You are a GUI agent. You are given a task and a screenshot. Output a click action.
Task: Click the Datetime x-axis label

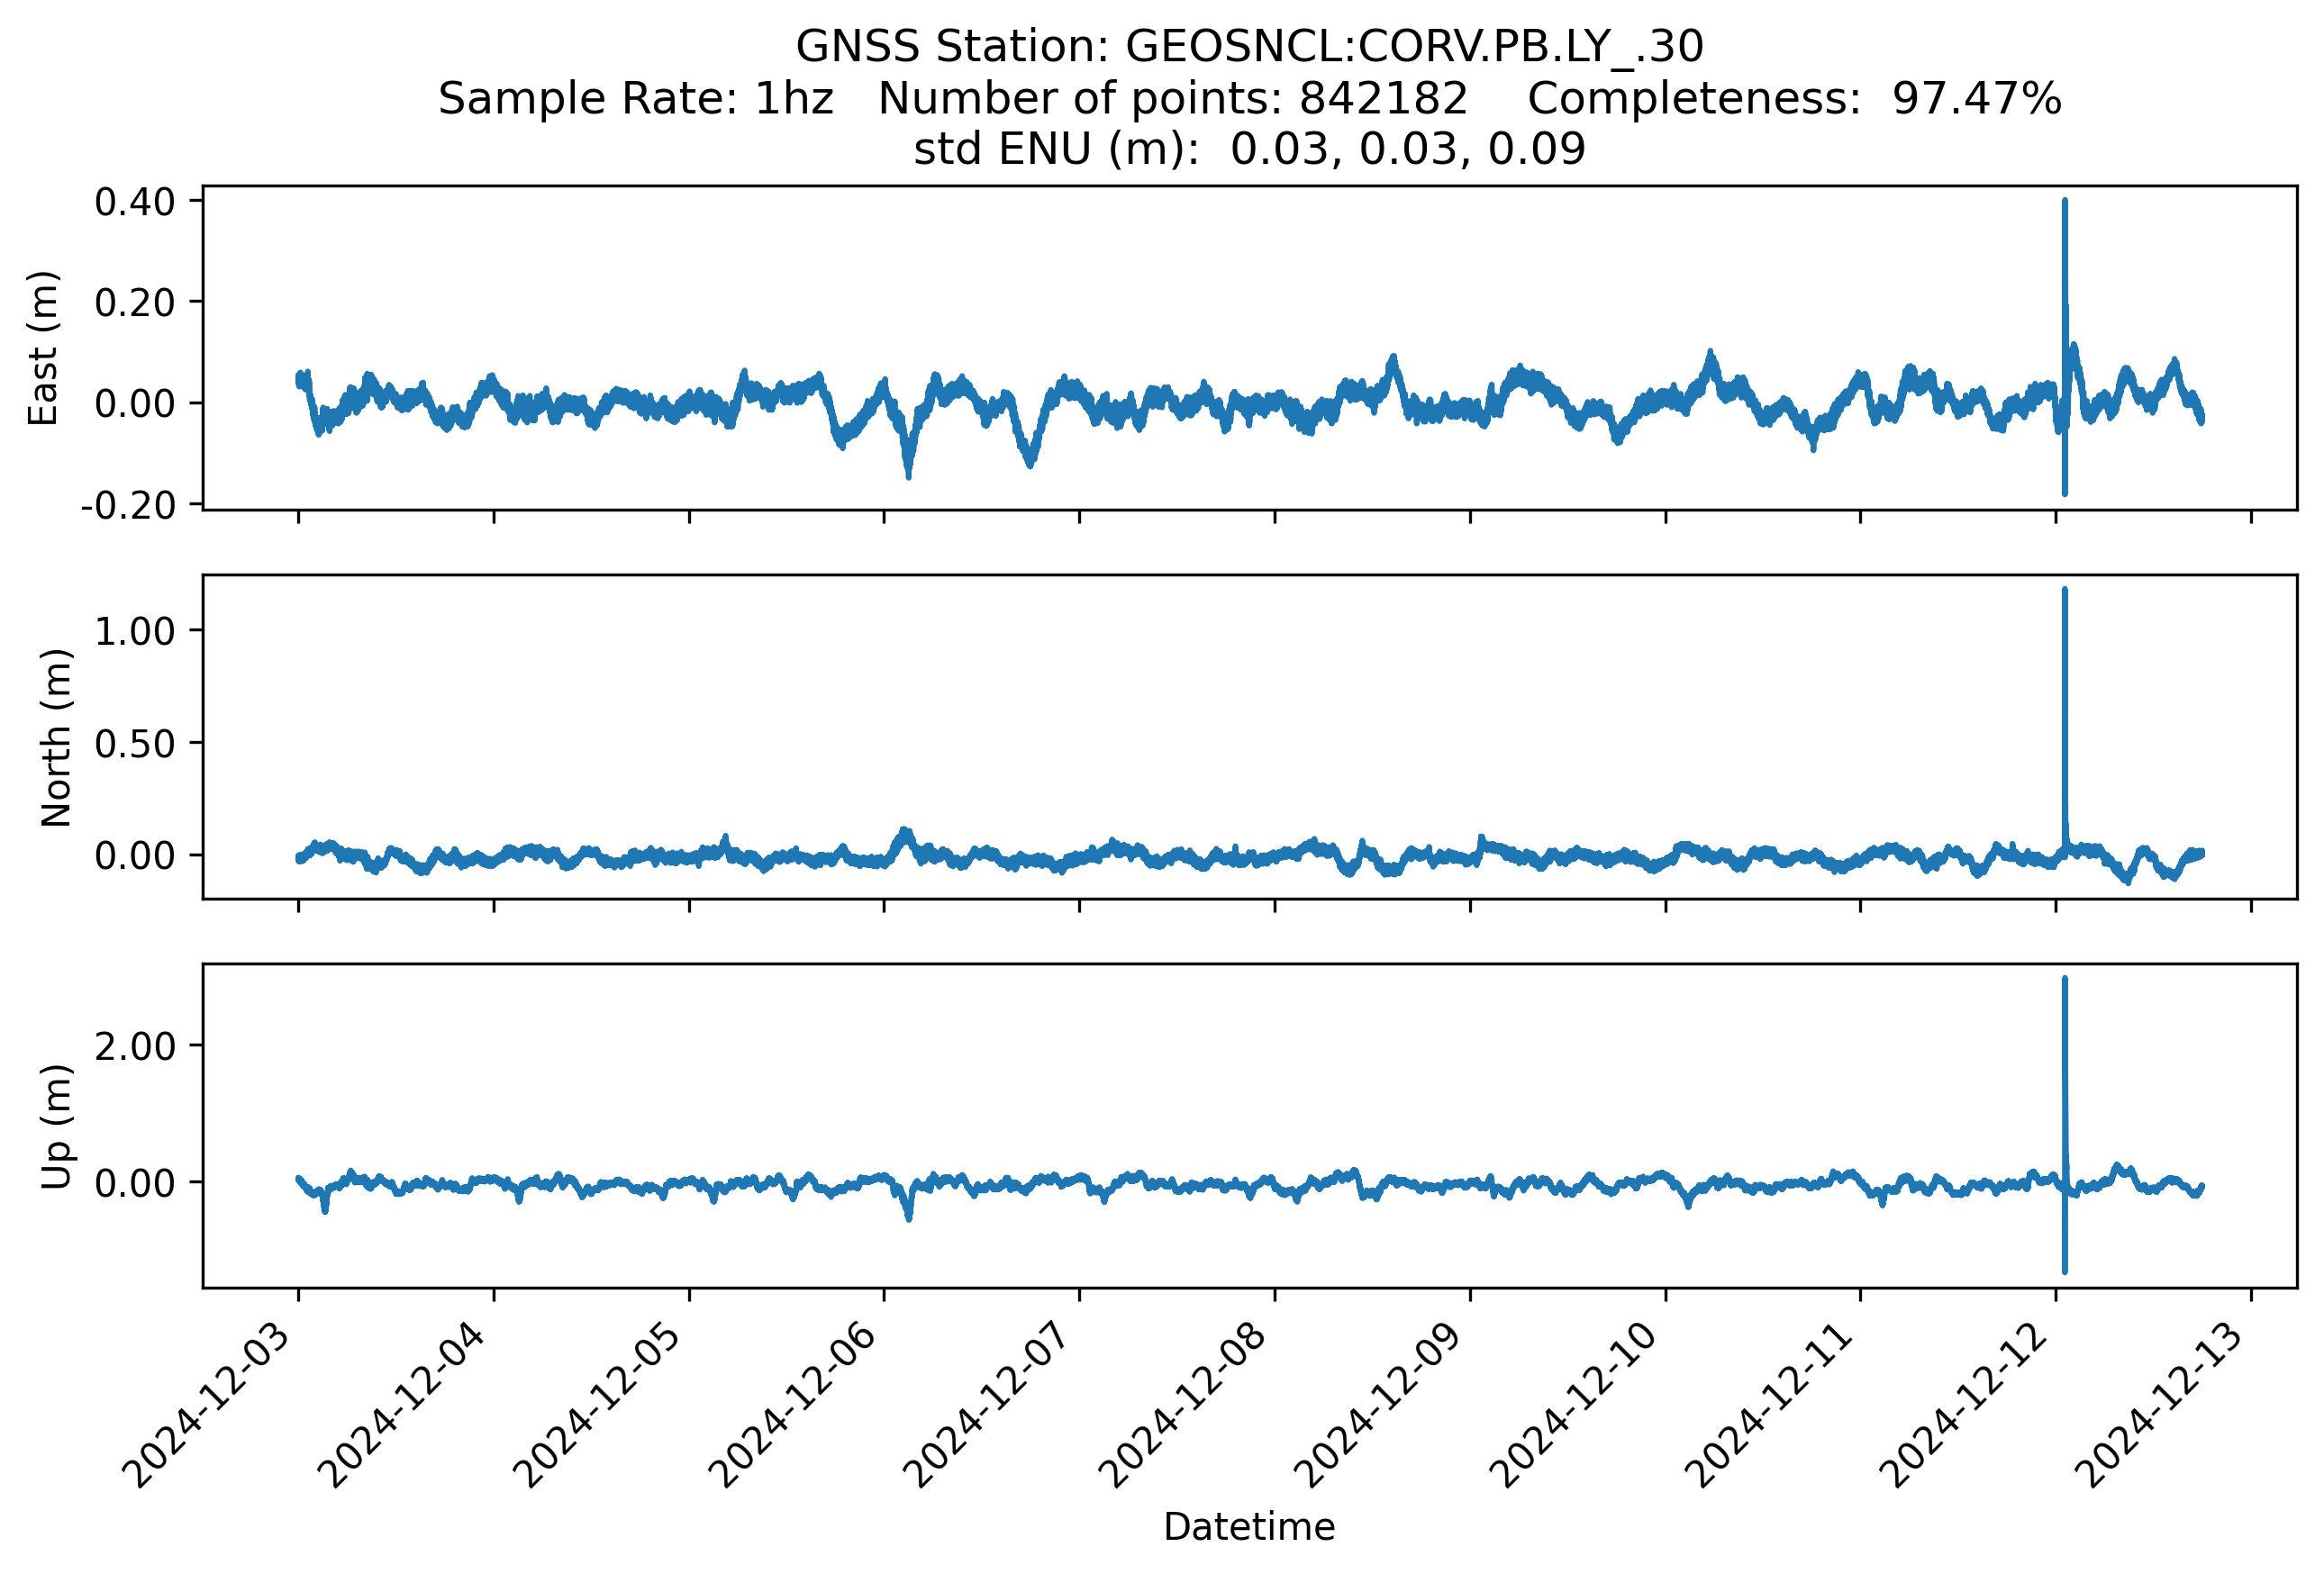click(1249, 1526)
